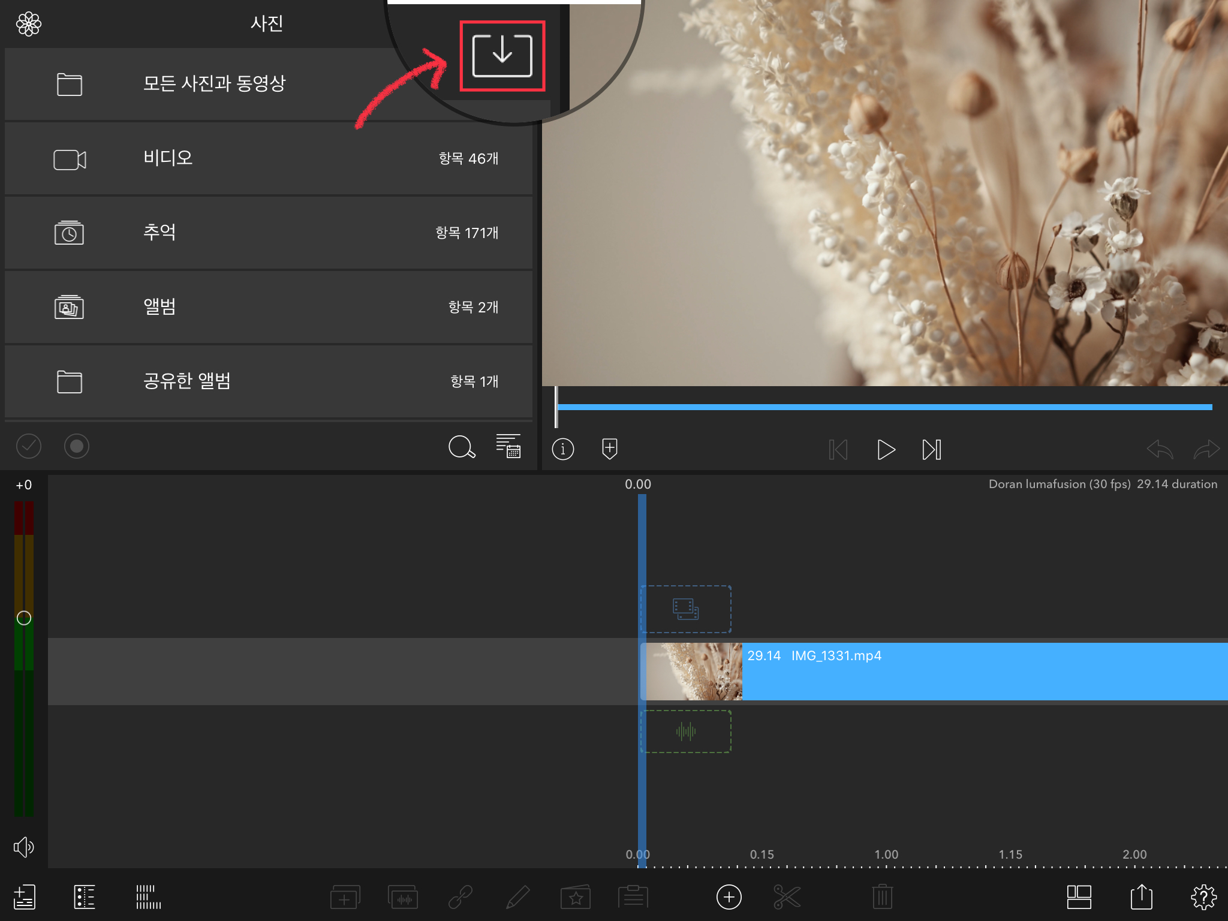Click the export share icon
Viewport: 1228px width, 921px height.
click(1141, 897)
